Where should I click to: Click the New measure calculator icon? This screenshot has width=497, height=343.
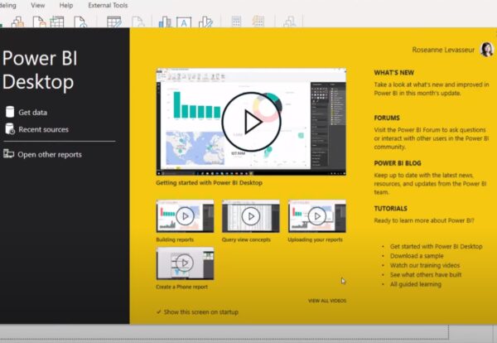(236, 22)
